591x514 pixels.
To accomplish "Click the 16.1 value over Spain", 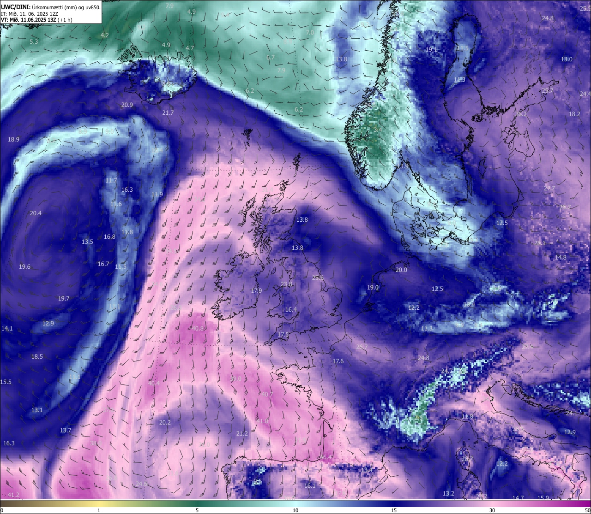I will pyautogui.click(x=310, y=485).
